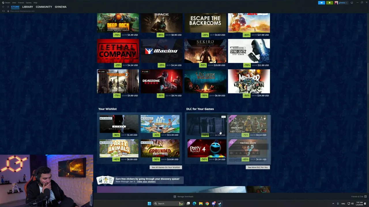This screenshot has width=369, height=207.
Task: Launch Microsoft Edge from the taskbar
Action: click(194, 204)
